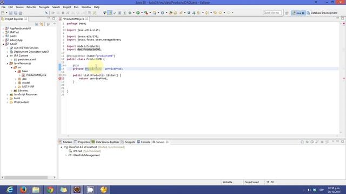The image size is (346, 194).
Task: Click the Print icon in toolbar
Action: [x=21, y=13]
